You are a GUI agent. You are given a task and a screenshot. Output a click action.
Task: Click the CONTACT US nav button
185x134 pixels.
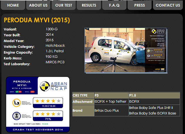click(168, 5)
